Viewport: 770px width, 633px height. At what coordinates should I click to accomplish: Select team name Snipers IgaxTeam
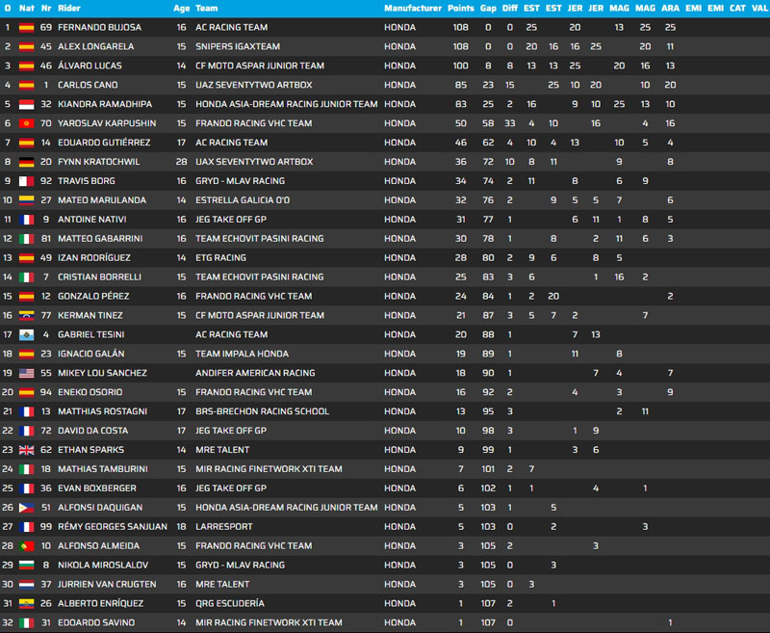[238, 46]
